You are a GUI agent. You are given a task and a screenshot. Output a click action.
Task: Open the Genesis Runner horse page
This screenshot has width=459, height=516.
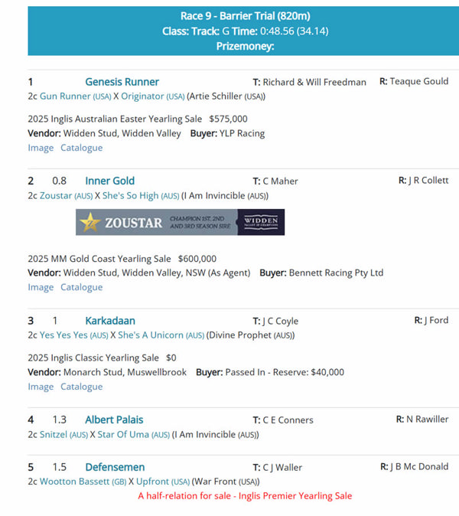tap(122, 82)
